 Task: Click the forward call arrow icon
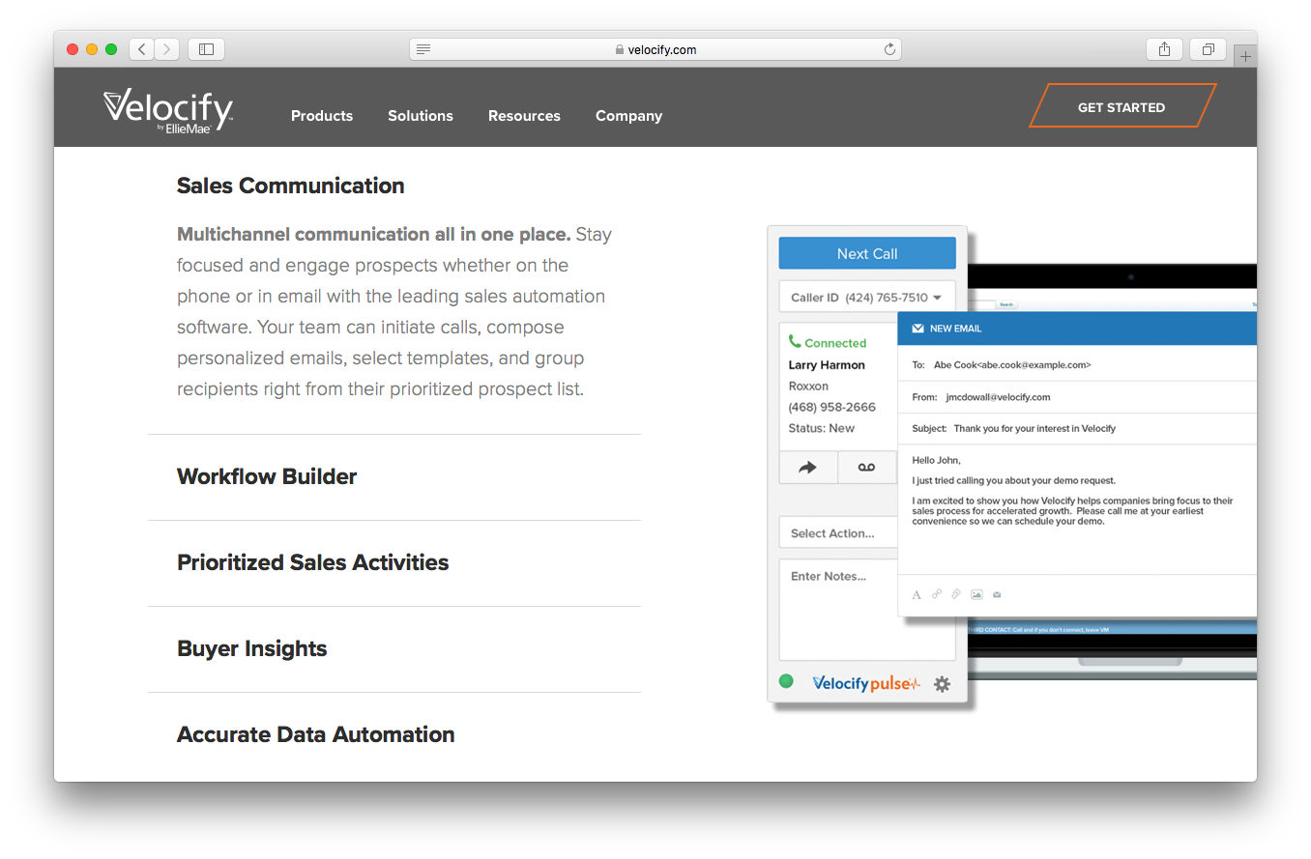point(807,468)
